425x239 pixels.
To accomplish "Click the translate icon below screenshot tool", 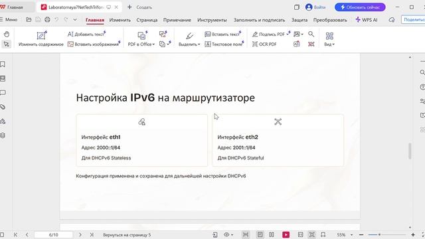I will tap(297, 44).
